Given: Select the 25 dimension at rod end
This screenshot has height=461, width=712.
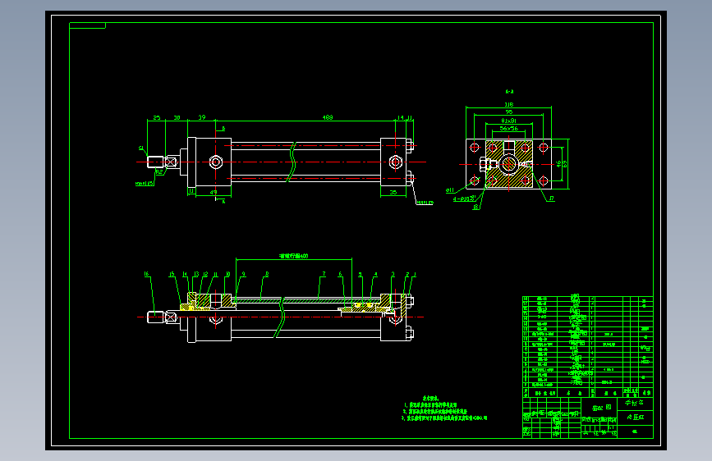Looking at the screenshot, I should click(156, 117).
